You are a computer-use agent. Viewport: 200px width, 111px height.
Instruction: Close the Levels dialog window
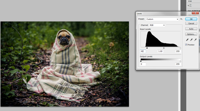(x=195, y=13)
